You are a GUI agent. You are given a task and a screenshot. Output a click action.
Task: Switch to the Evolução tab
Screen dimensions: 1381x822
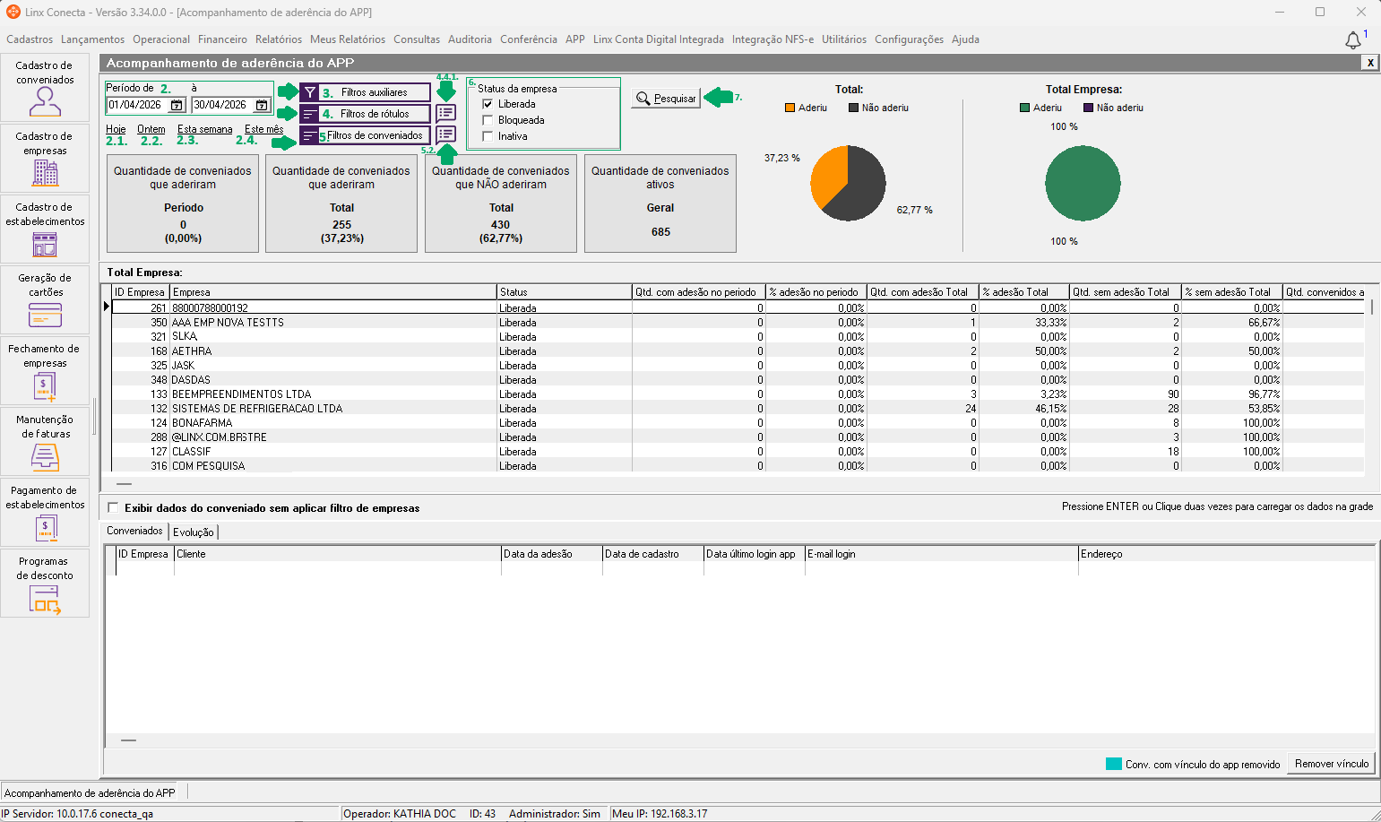[193, 532]
